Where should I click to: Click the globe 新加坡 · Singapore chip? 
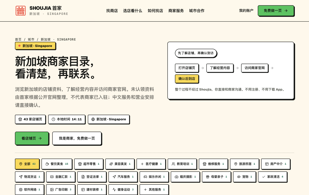[x=109, y=119]
